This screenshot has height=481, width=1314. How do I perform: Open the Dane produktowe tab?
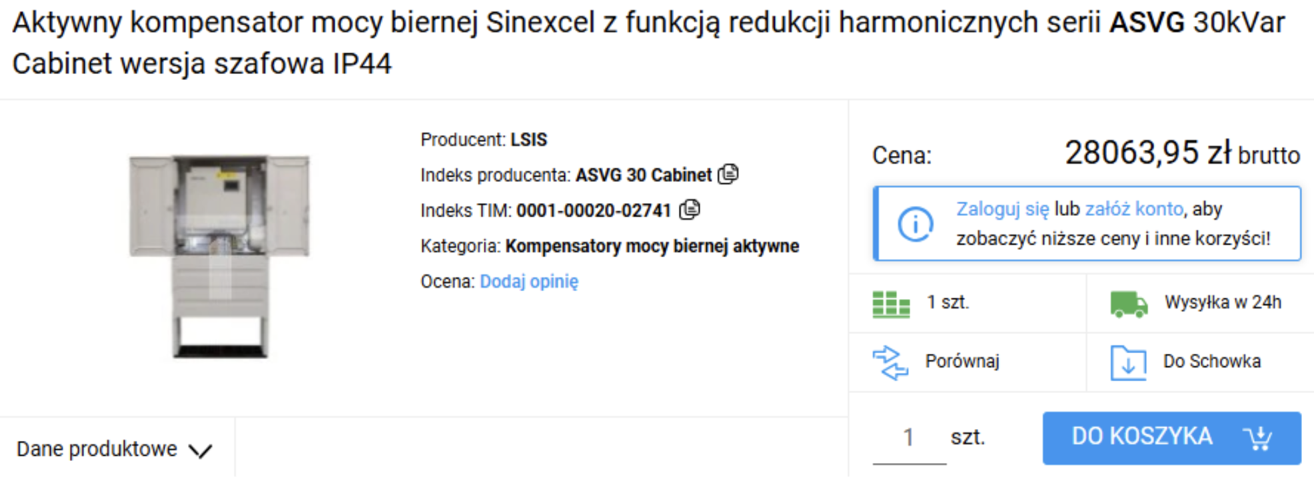pos(97,450)
